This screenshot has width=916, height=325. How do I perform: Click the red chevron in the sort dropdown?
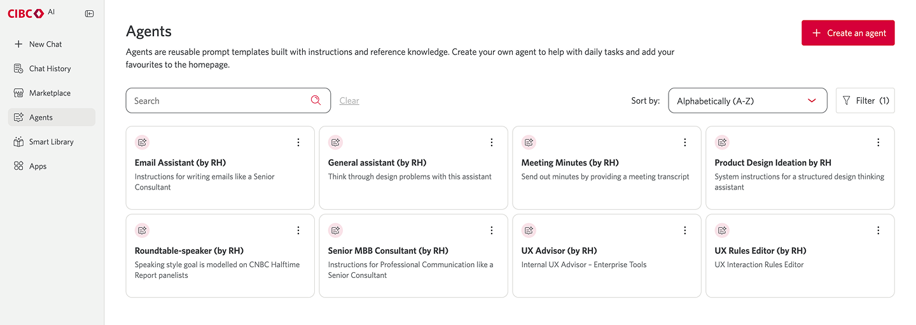(x=812, y=100)
